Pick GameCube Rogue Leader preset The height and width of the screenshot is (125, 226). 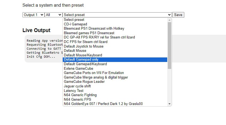tap(115, 82)
